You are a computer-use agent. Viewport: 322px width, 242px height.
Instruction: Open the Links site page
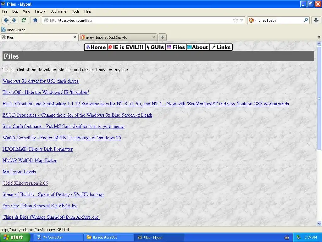click(x=221, y=47)
